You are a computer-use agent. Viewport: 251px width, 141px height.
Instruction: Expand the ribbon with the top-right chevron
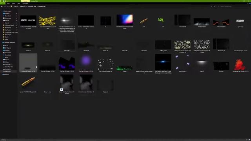pos(247,4)
